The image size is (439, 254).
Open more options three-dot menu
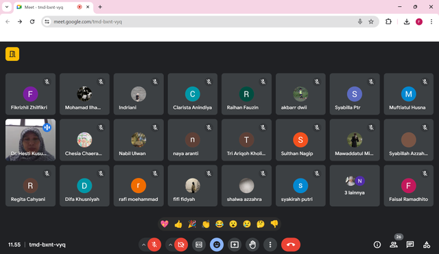tap(270, 244)
